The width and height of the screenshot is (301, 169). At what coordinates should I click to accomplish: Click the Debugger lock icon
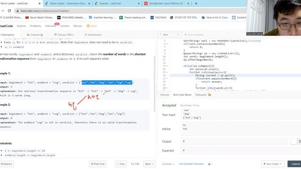(x=209, y=95)
